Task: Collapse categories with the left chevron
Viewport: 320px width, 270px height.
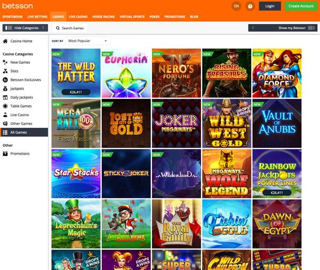Action: 44,28
